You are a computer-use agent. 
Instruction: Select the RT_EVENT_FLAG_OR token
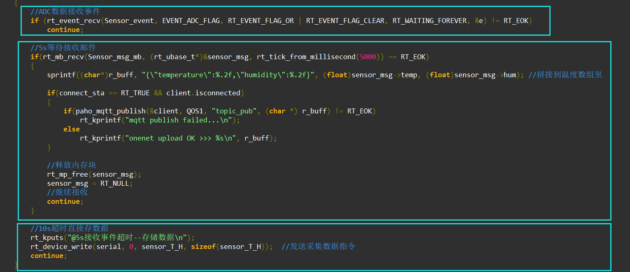click(x=261, y=21)
